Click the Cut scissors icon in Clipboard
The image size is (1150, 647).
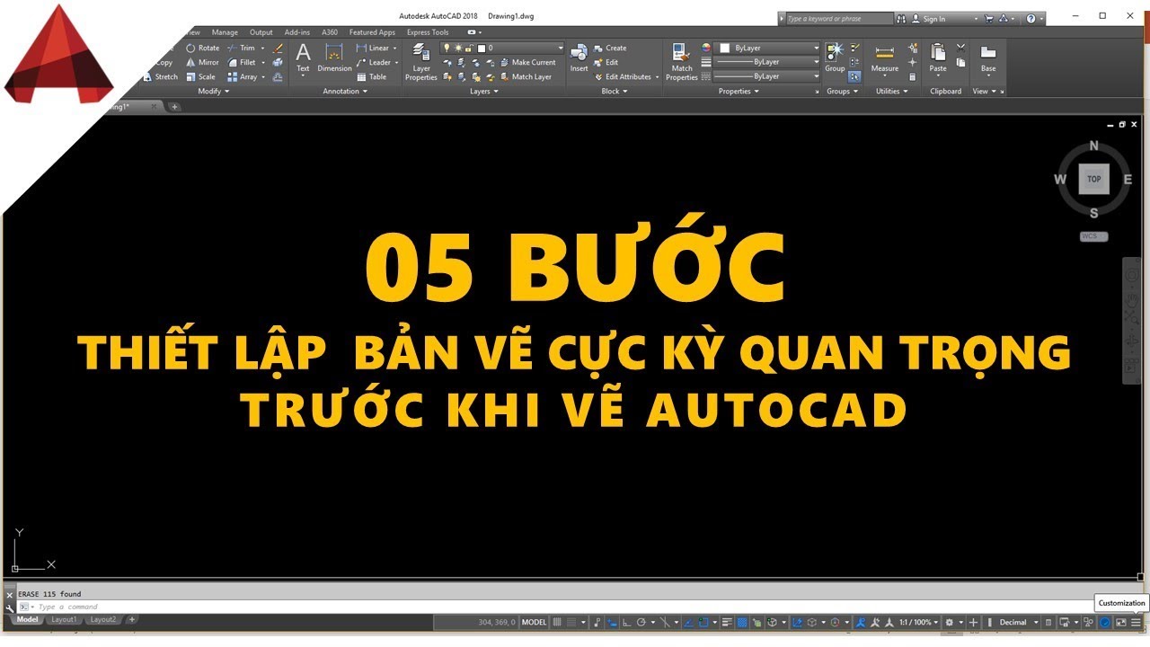pos(960,47)
